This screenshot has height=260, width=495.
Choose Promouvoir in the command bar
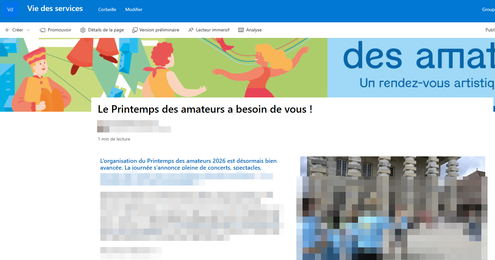point(59,30)
